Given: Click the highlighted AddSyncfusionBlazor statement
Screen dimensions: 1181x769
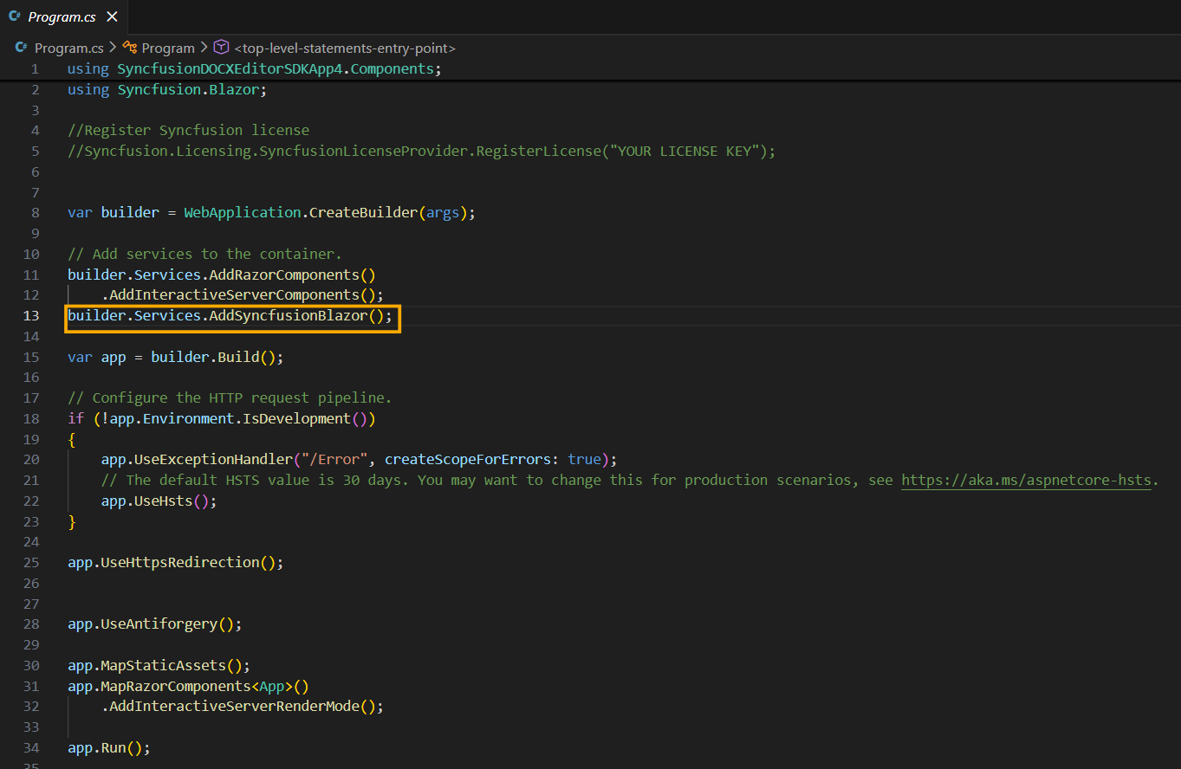Looking at the screenshot, I should 230,315.
